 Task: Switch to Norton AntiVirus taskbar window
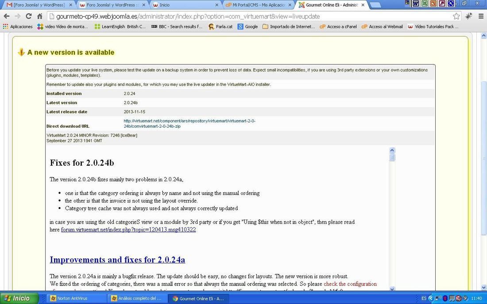pos(76,298)
